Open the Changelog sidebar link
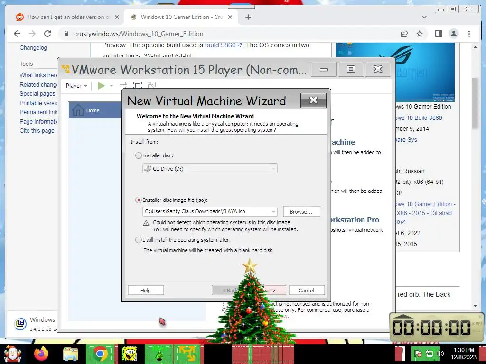Image resolution: width=486 pixels, height=364 pixels. [33, 48]
